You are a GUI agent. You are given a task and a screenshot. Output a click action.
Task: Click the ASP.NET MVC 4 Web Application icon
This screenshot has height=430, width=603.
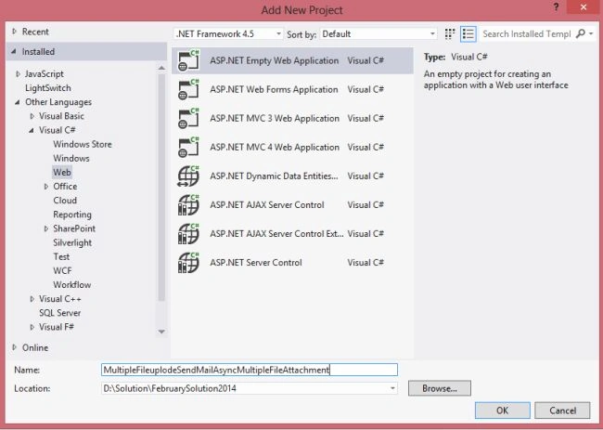188,147
